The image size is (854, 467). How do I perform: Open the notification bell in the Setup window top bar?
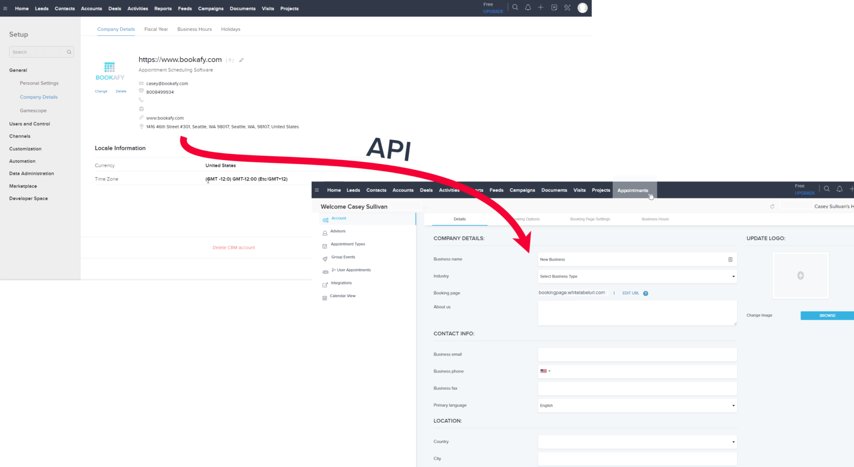click(528, 7)
